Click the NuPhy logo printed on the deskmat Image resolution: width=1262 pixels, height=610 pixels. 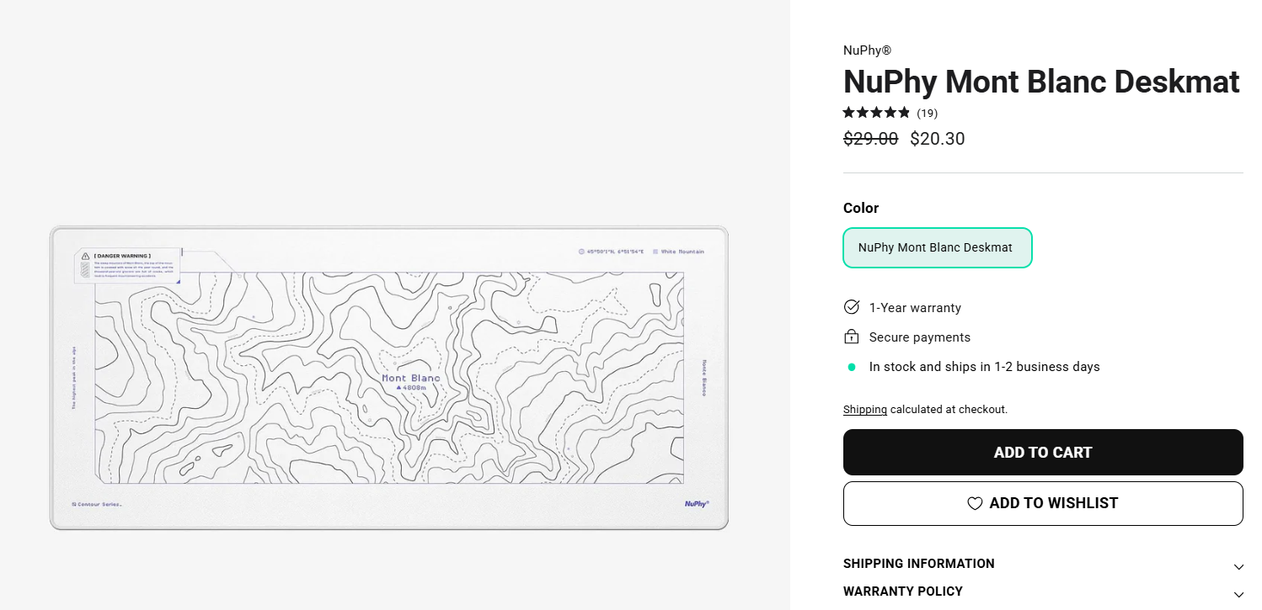(696, 503)
